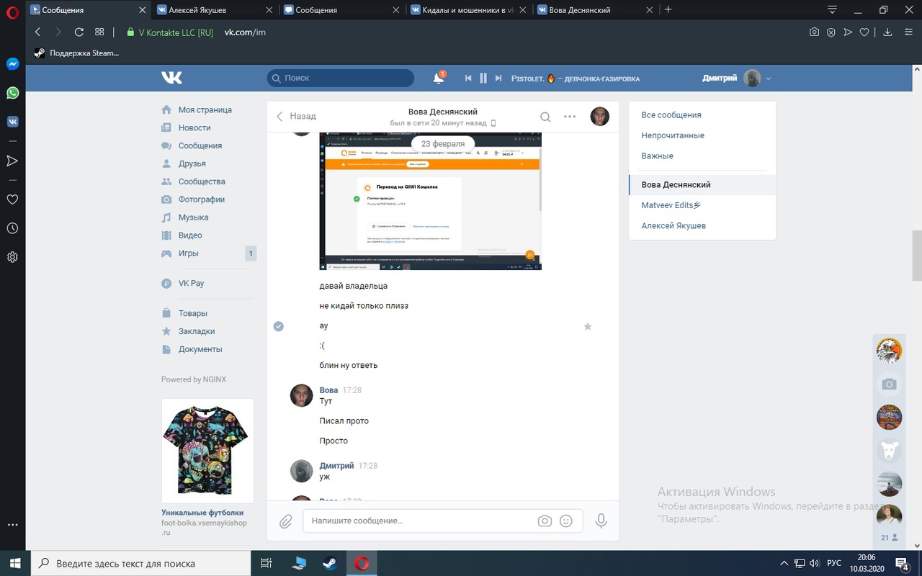Open Messenger in Opera sidebar
The height and width of the screenshot is (576, 922).
[12, 64]
